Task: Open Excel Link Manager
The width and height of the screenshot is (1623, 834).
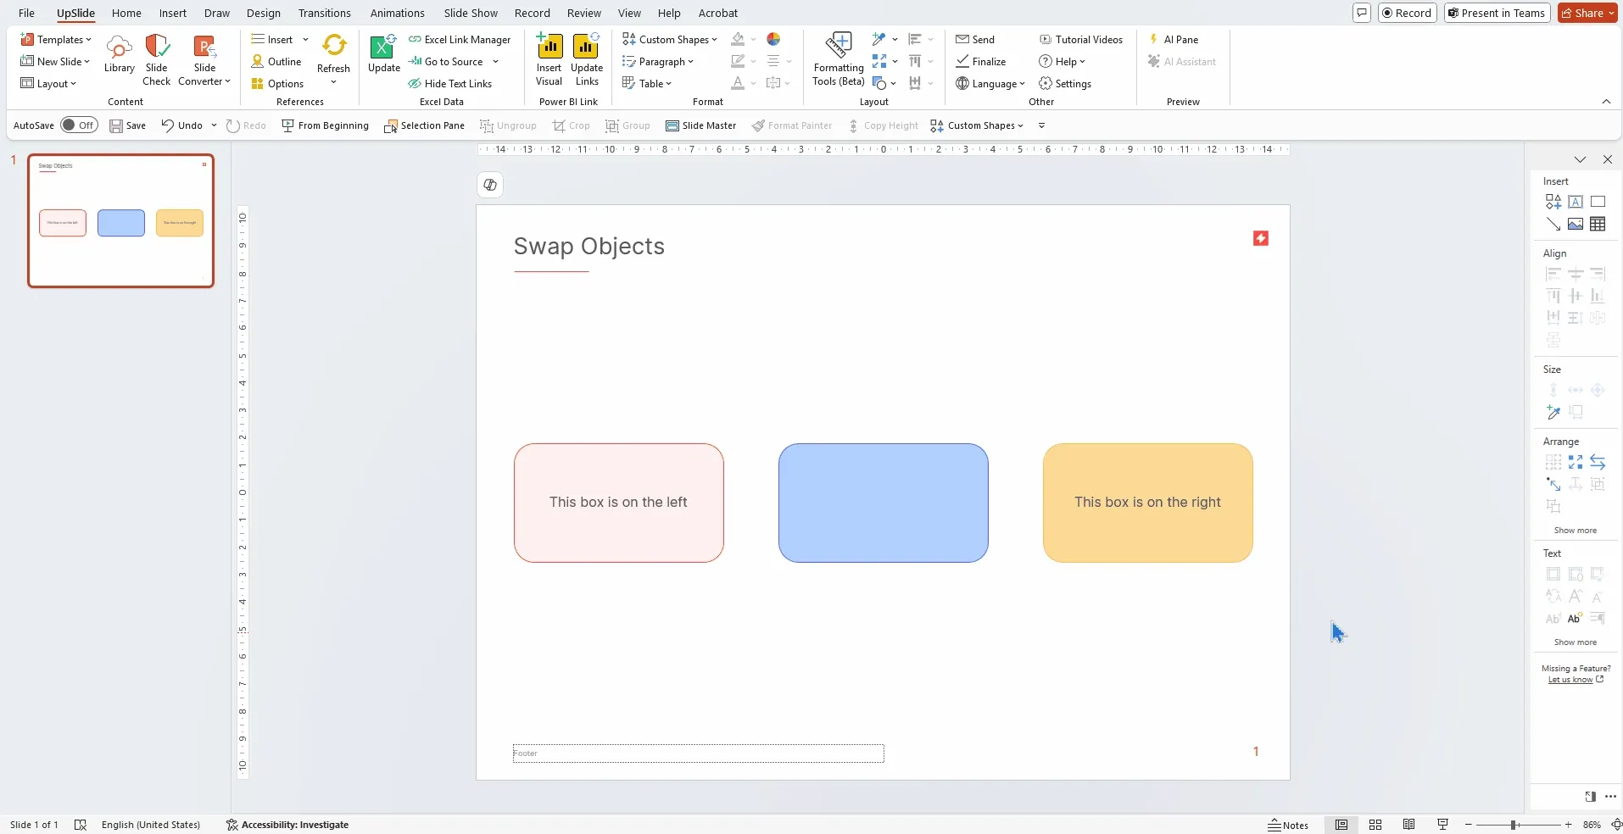Action: point(460,39)
